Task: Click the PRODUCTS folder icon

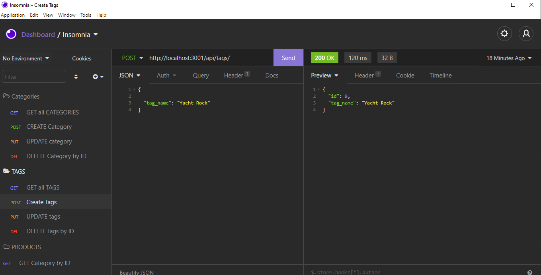Action: click(6, 247)
